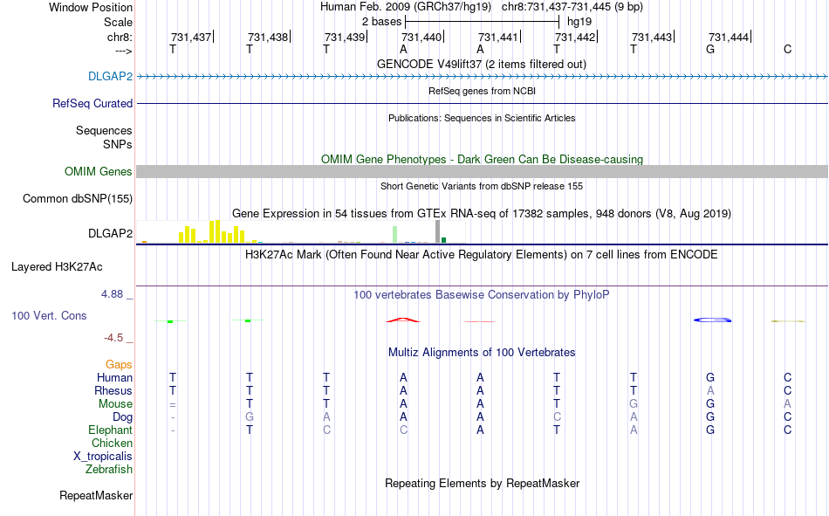Click the tallest yellow bars in GTEx chart
Viewport: 829px width, 516px height.
214,231
